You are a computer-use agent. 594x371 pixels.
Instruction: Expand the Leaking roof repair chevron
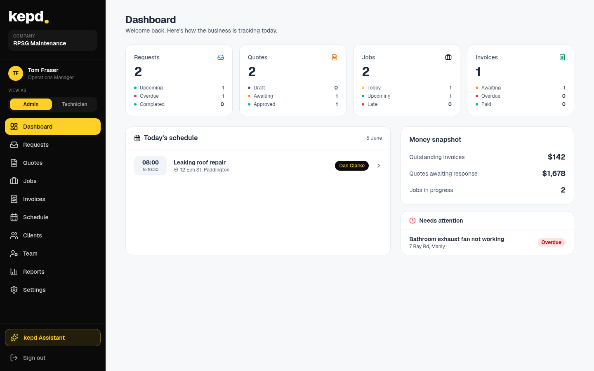[379, 166]
